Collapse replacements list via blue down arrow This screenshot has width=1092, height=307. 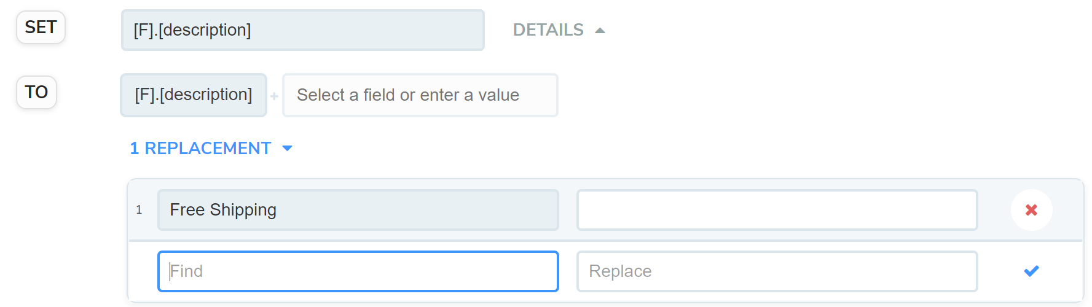(287, 148)
